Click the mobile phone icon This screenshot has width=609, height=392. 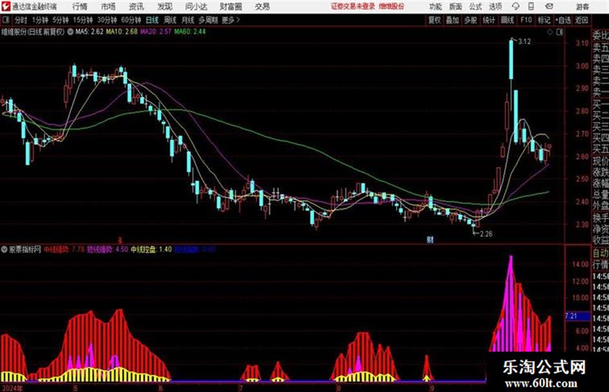pyautogui.click(x=531, y=6)
